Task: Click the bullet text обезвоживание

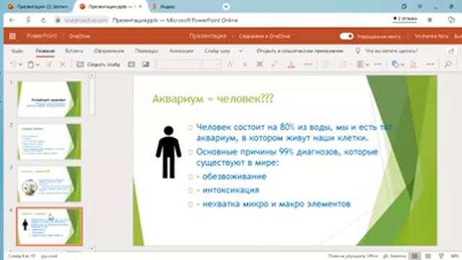Action: coord(235,176)
